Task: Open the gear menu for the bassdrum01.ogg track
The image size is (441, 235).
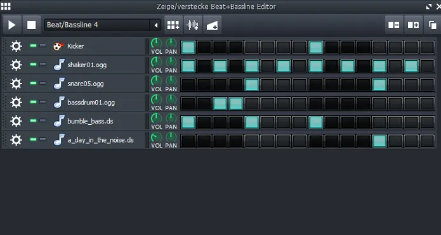Action: (x=16, y=103)
